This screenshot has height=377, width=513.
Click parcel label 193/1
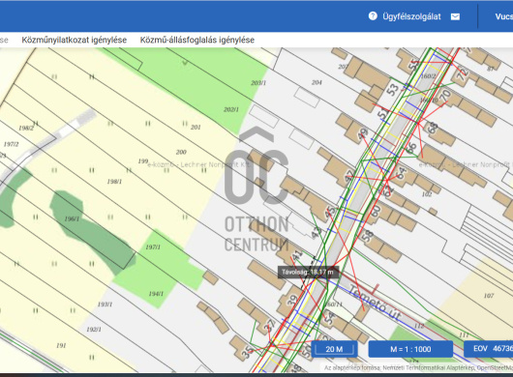pos(105,304)
